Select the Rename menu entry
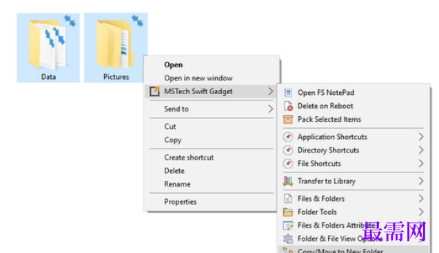Screen dimensions: 439x253 (177, 184)
